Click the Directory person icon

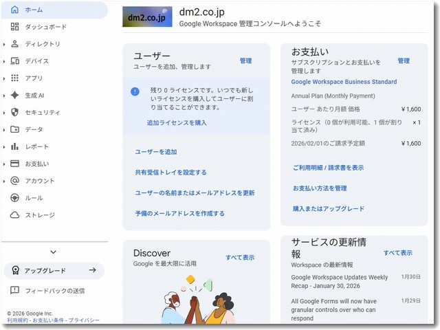pyautogui.click(x=14, y=44)
